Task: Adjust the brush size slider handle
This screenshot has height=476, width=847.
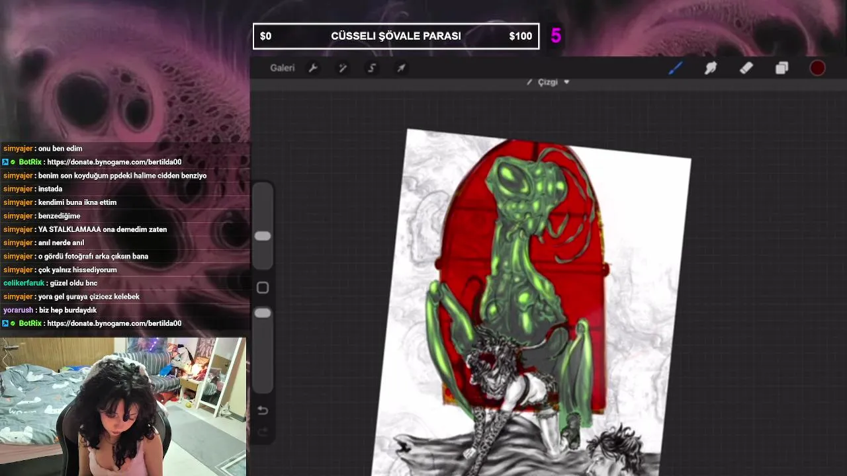Action: pyautogui.click(x=263, y=236)
